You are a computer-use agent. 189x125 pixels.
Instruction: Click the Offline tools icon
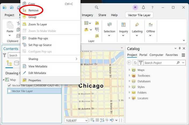(151, 25)
